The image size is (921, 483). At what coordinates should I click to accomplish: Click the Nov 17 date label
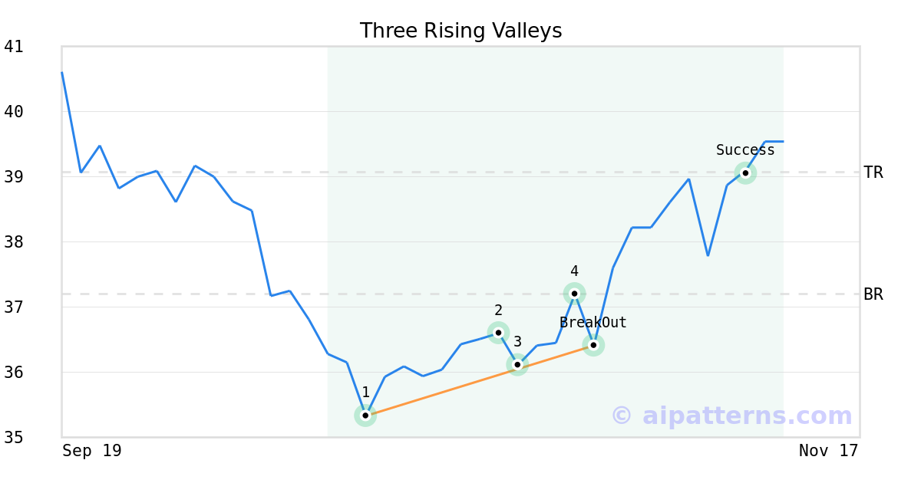828,451
